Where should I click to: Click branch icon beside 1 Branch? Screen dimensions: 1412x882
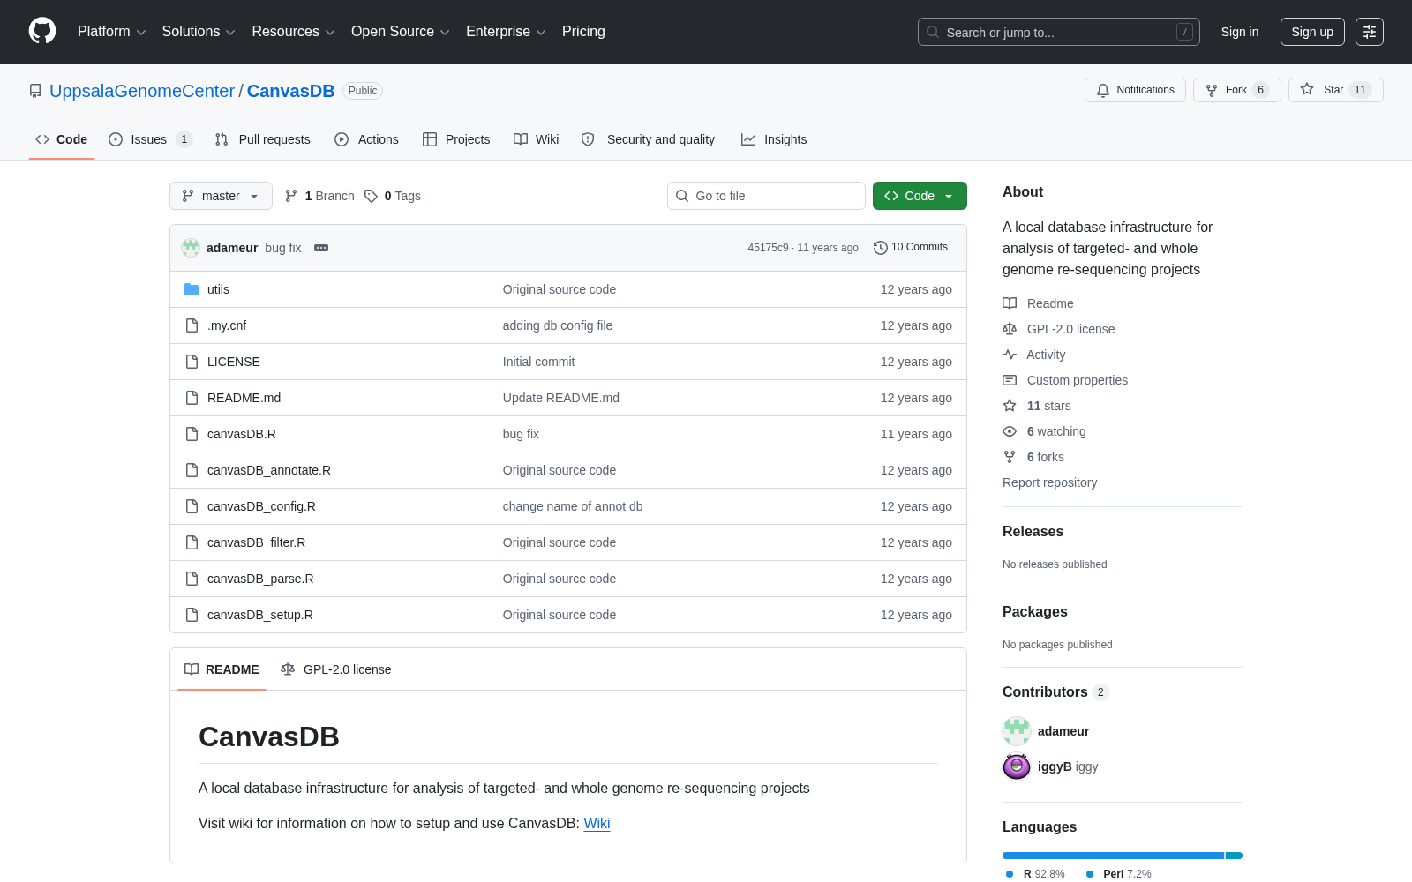click(x=291, y=196)
